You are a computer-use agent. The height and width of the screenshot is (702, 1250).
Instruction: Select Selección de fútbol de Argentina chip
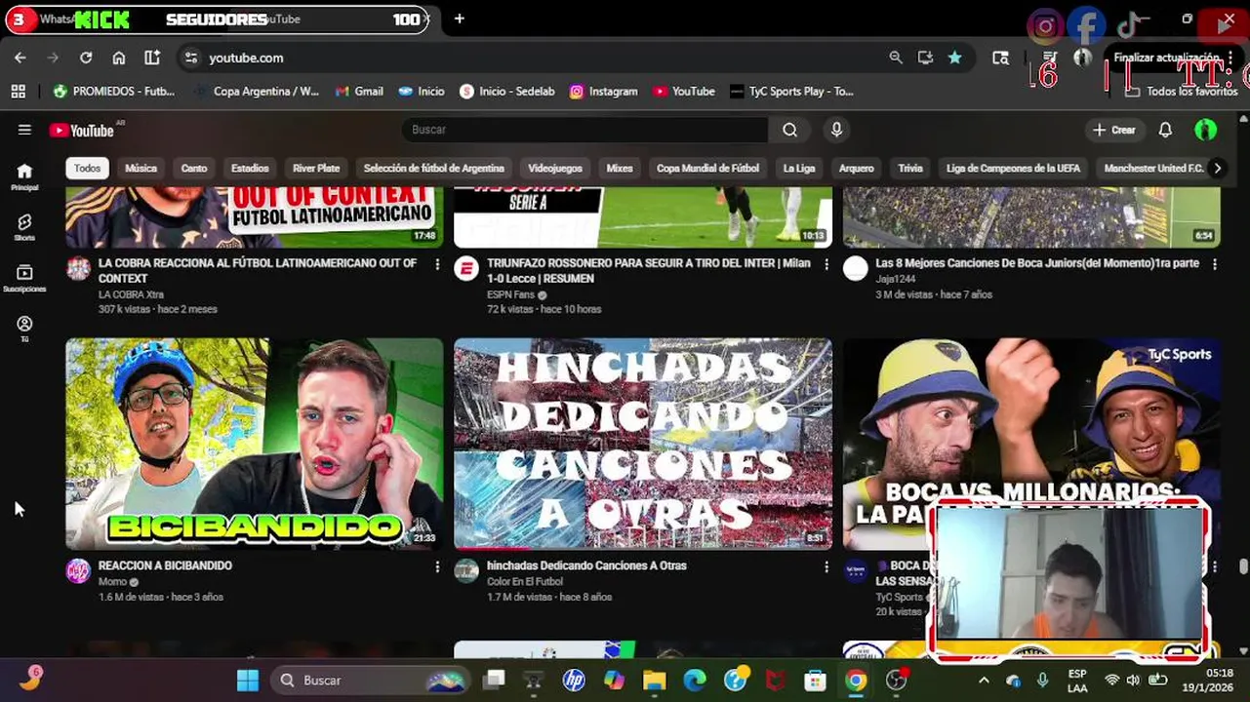433,168
